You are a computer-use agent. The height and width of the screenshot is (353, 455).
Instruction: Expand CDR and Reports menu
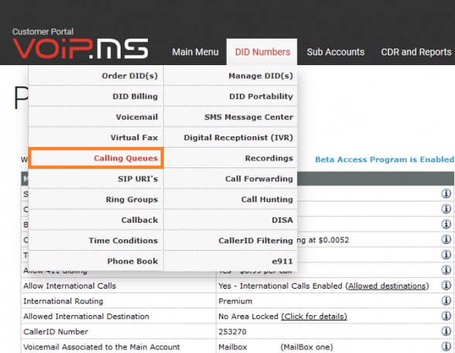(416, 52)
